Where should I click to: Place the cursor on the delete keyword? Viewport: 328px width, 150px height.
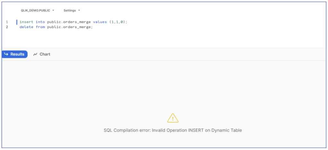pos(26,27)
